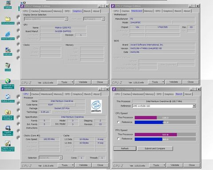This screenshot has height=170, width=213.
Task: Enable the CPU Speed Reference checkbox
Action: (x=118, y=122)
